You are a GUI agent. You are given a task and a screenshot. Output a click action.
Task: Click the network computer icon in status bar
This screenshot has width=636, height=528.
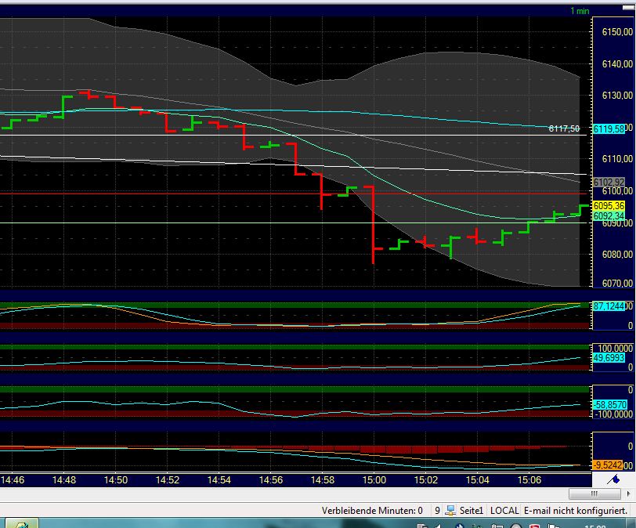click(450, 510)
